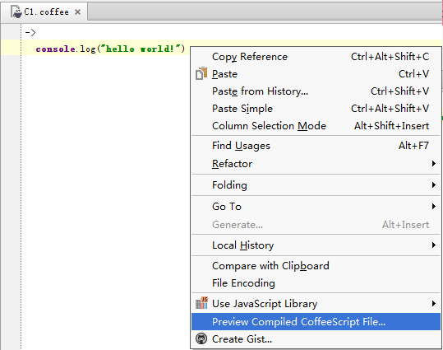The image size is (443, 350).
Task: Open the Go To submenu arrow
Action: coord(434,206)
